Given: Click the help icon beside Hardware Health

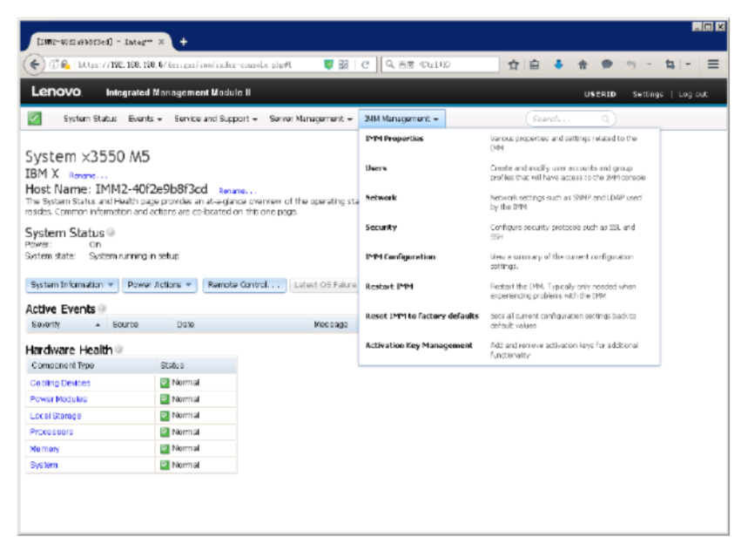Looking at the screenshot, I should (118, 350).
